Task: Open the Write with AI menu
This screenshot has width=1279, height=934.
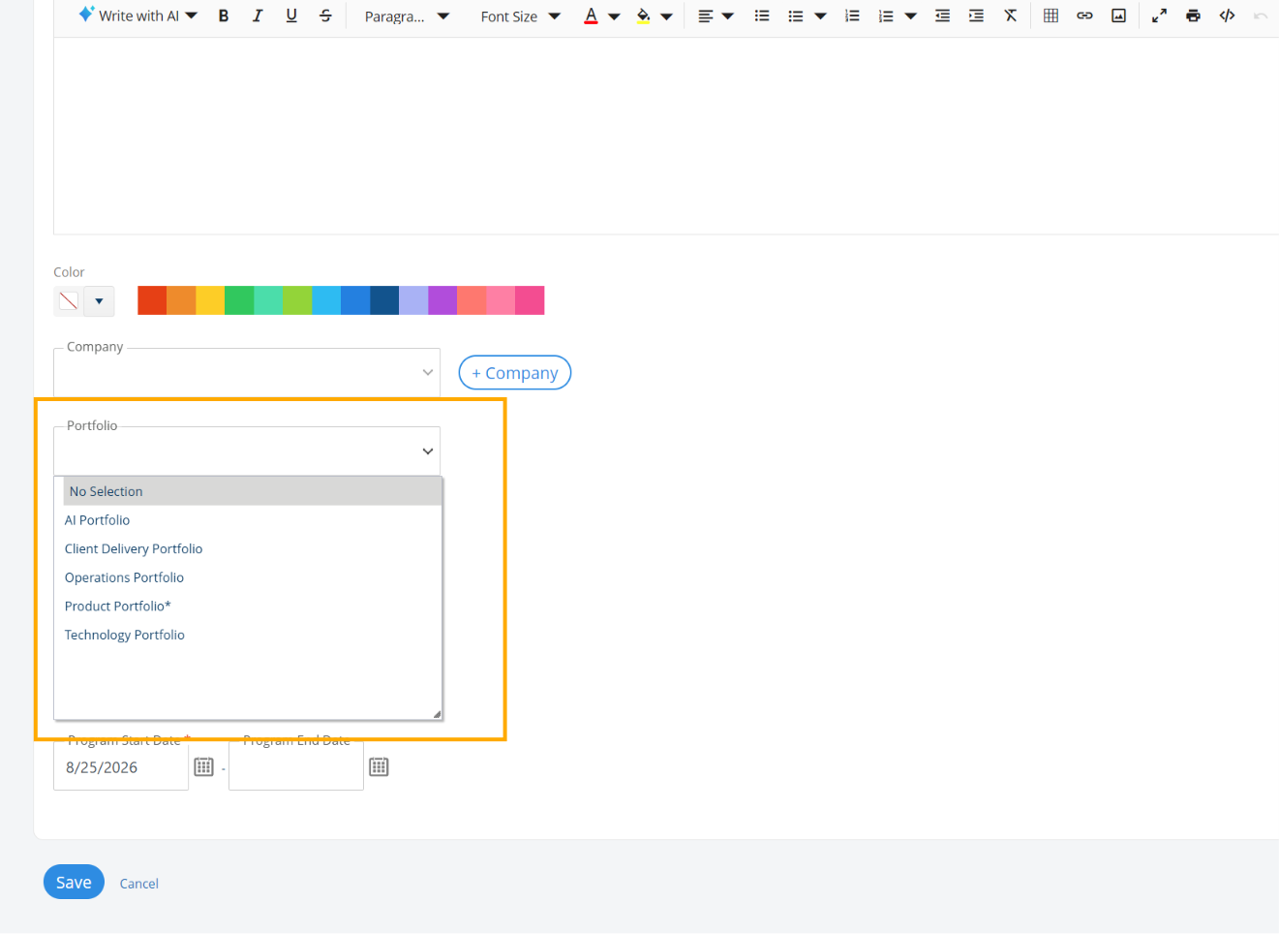Action: click(137, 16)
